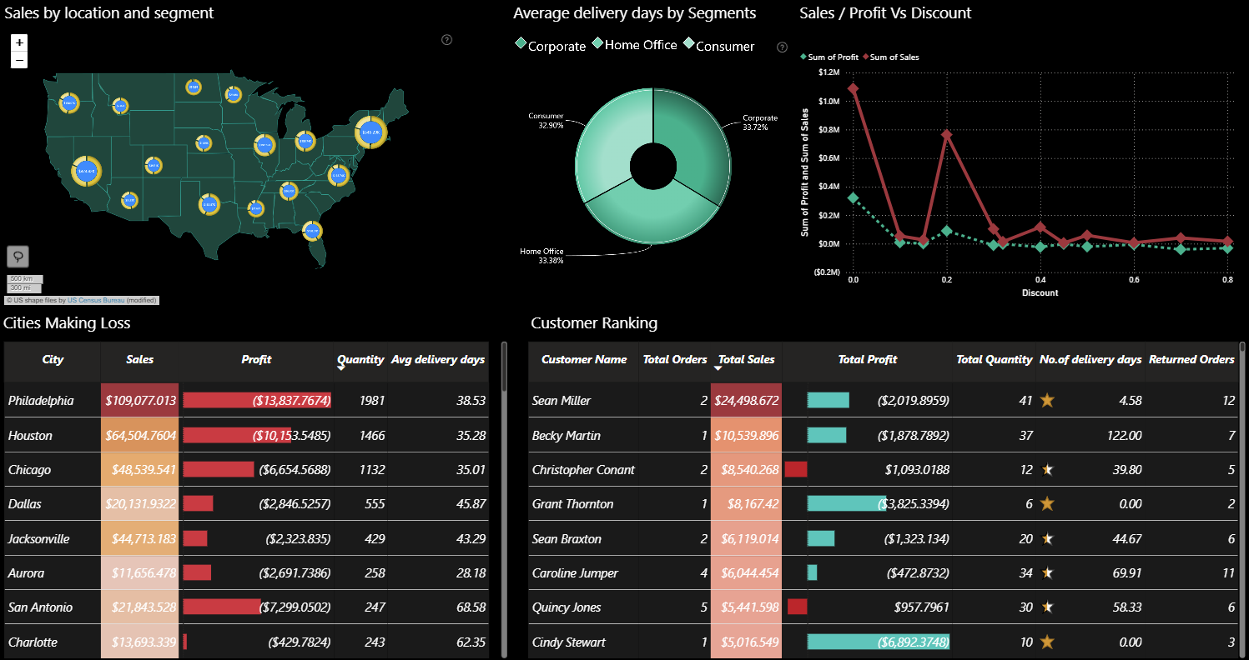This screenshot has height=660, width=1249.
Task: Click Sum of Sales point at discount 0.0
Action: tap(853, 88)
